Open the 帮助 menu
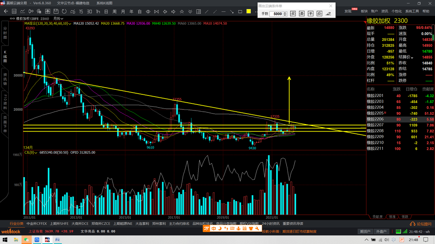 pos(426,11)
